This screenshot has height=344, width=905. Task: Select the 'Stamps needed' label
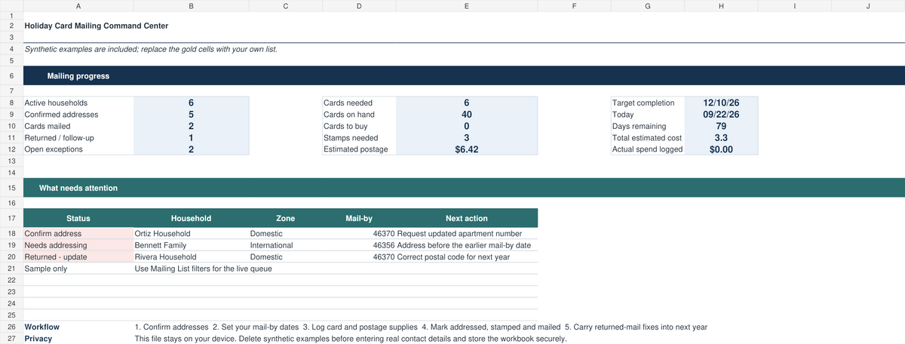tap(358, 138)
